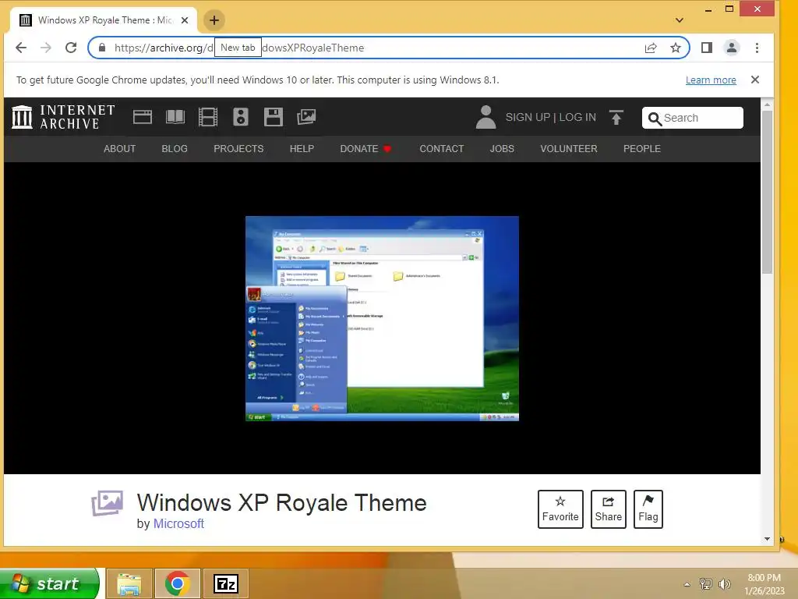Viewport: 798px width, 599px height.
Task: Open the BLOG menu item
Action: click(175, 149)
